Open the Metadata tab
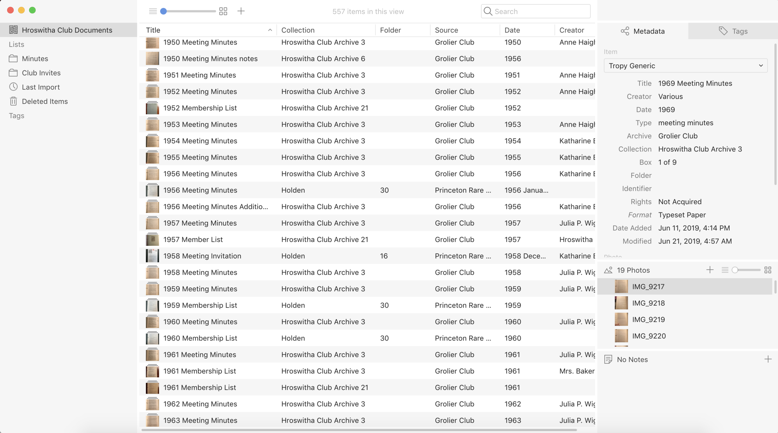Screen dimensions: 778x433 (643, 31)
